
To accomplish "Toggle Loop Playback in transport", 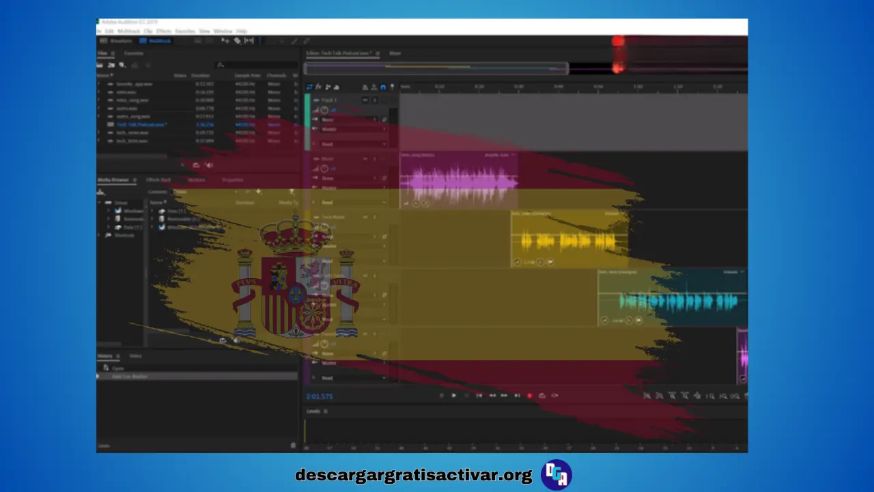I will (542, 396).
